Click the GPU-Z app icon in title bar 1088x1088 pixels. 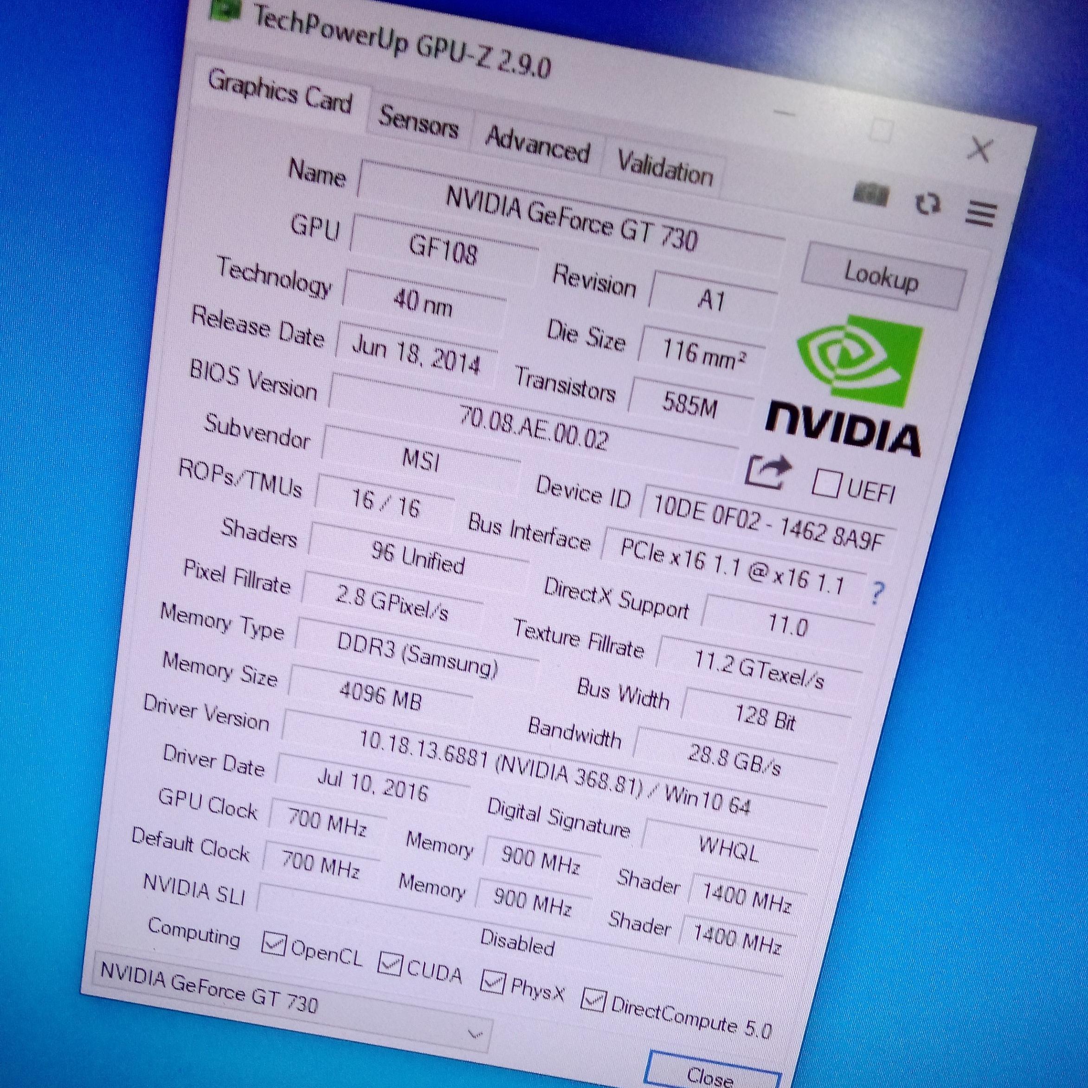[x=226, y=10]
